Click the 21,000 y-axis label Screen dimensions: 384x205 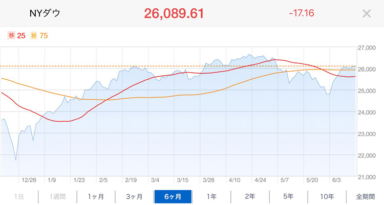367,177
